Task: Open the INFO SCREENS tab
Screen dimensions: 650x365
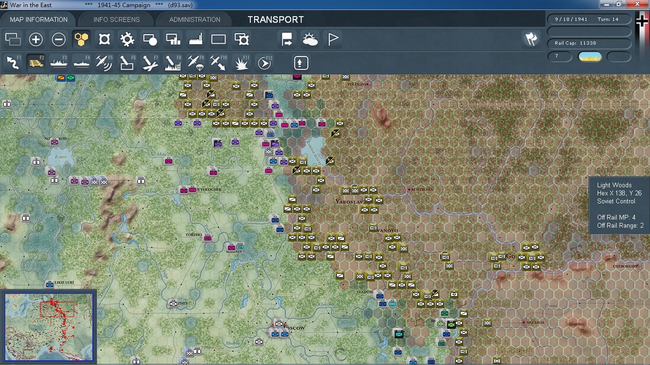Action: coord(117,19)
